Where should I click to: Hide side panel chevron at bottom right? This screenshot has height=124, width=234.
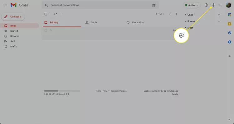(230, 120)
